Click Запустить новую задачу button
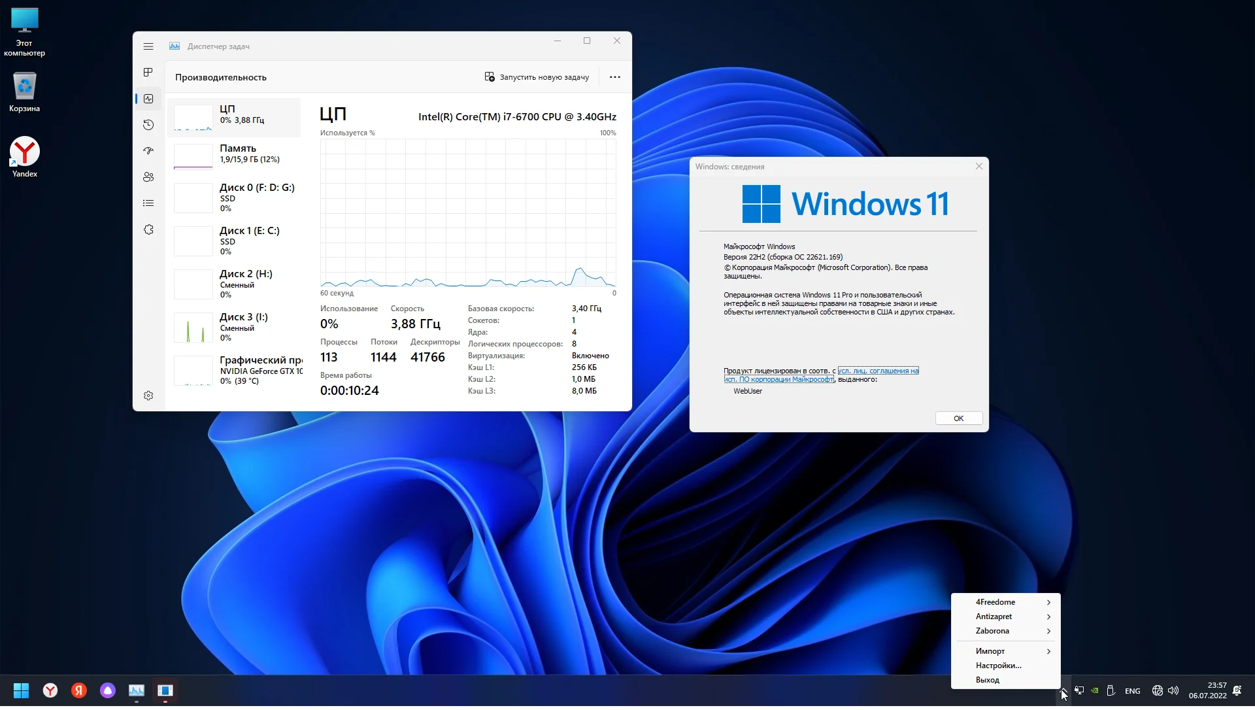Screen dimensions: 1255x710 (x=537, y=77)
